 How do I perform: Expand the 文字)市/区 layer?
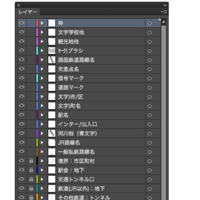pos(42,97)
